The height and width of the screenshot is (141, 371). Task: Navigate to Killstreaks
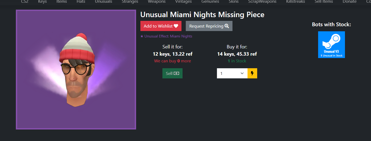click(296, 2)
